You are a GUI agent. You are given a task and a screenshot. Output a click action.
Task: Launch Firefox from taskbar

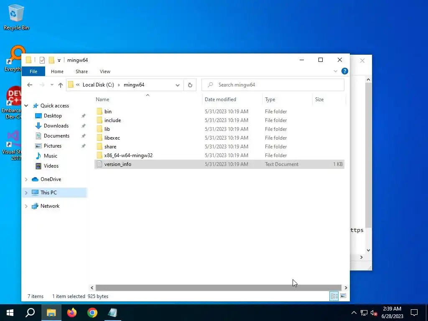pos(72,313)
